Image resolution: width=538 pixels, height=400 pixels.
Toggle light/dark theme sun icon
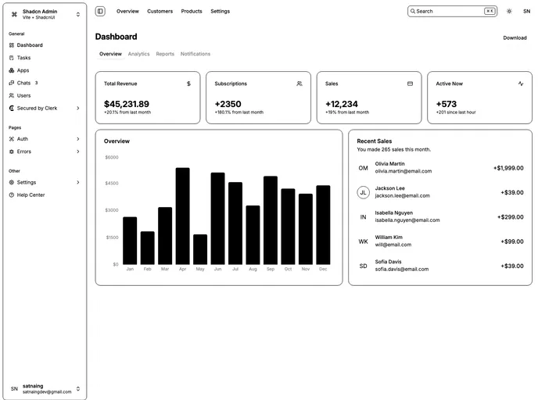tap(509, 11)
